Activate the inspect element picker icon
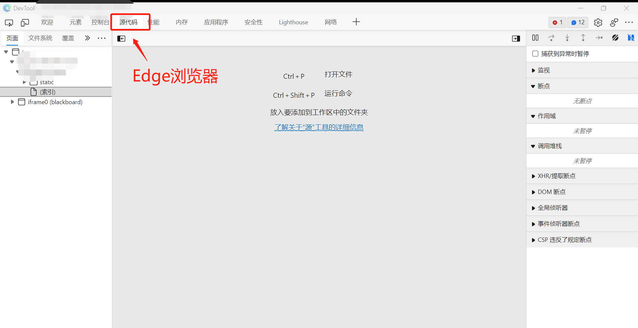This screenshot has width=638, height=328. tap(9, 23)
